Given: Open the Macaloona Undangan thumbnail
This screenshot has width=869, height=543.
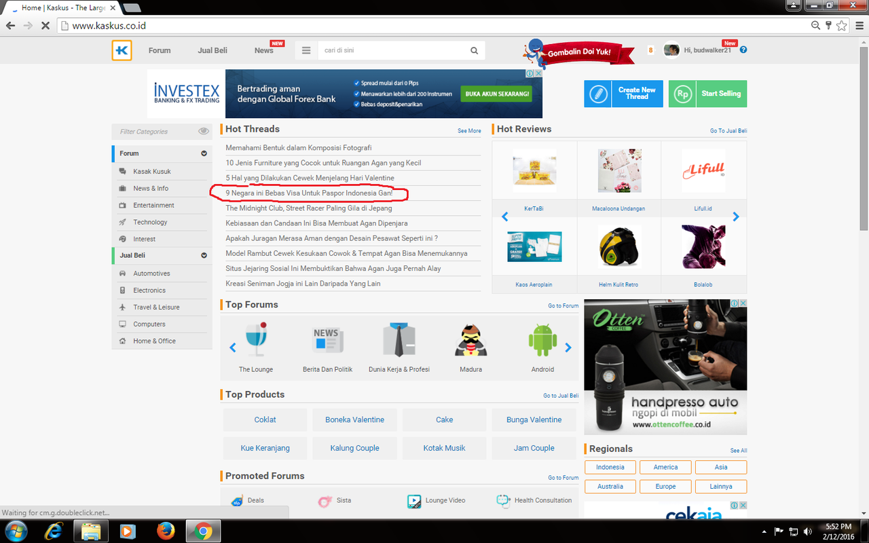Looking at the screenshot, I should (618, 171).
